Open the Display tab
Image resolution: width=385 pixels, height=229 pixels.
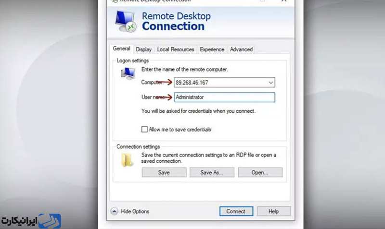143,49
